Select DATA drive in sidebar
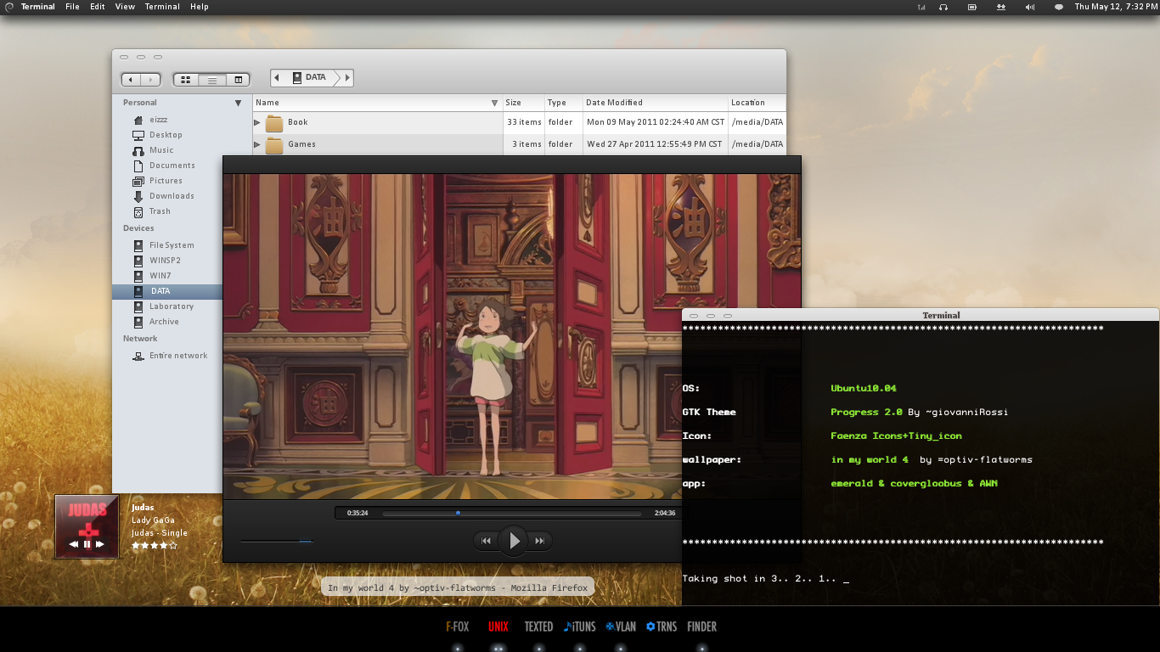The width and height of the screenshot is (1160, 652). pos(167,291)
